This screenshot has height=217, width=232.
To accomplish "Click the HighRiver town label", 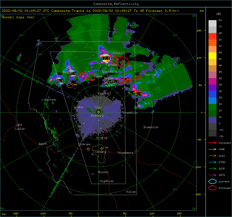I will click(107, 181).
